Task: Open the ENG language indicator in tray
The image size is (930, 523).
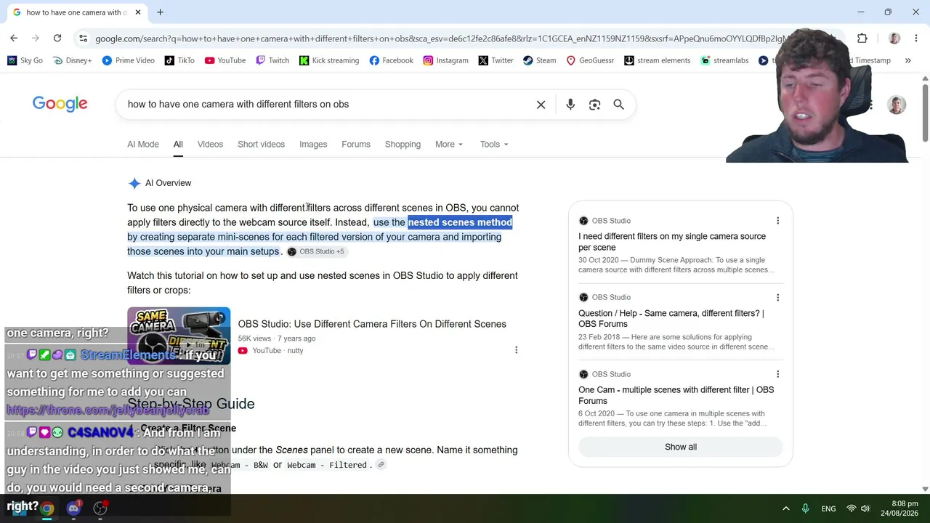Action: (828, 508)
